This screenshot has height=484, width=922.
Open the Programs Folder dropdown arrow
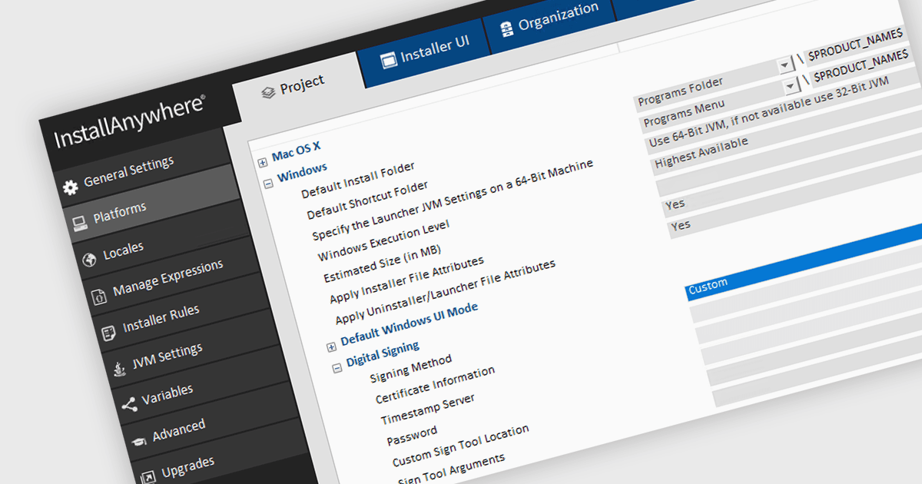coord(787,65)
